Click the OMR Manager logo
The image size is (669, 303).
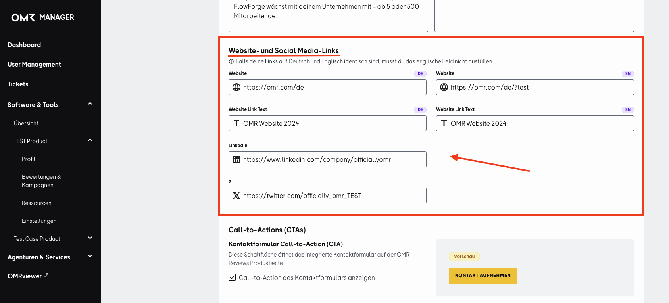[x=42, y=17]
